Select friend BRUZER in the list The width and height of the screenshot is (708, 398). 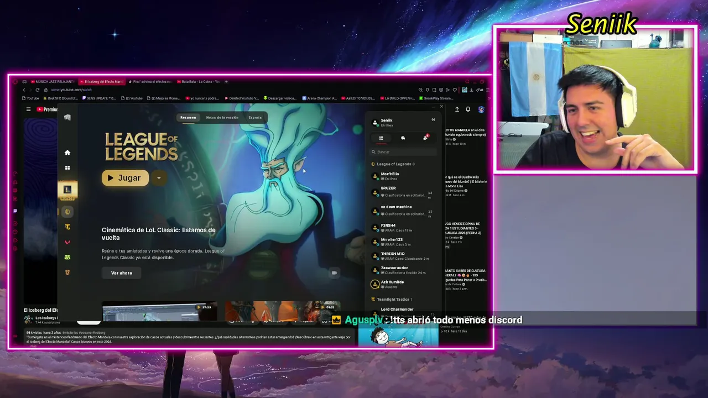(x=404, y=191)
